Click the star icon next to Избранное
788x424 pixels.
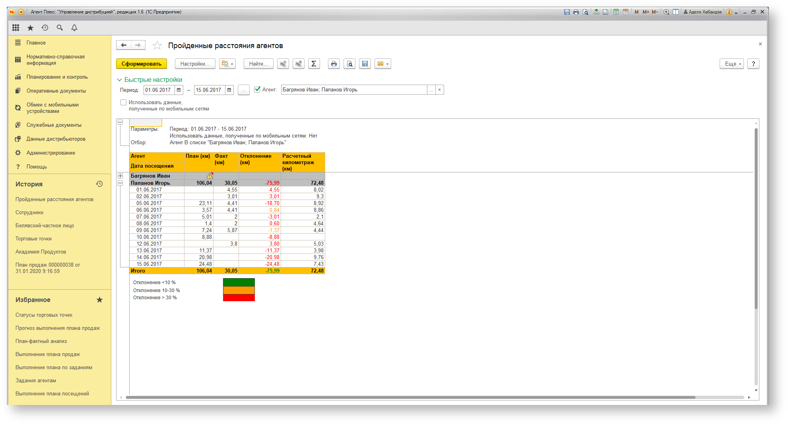[x=99, y=300]
